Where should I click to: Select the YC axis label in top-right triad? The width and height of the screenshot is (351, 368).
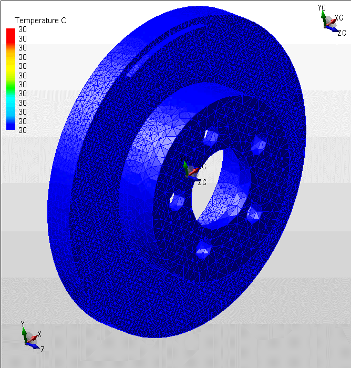(x=322, y=7)
